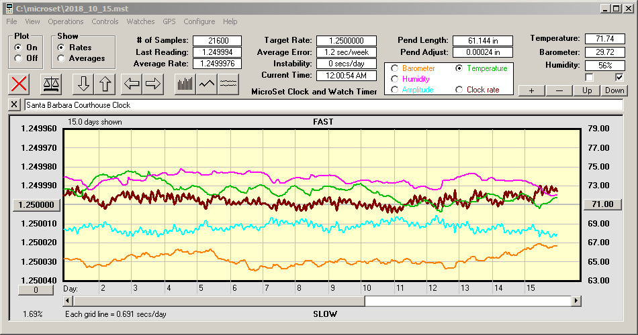638x335 pixels.
Task: Select the Barometer radio button
Action: pos(394,68)
